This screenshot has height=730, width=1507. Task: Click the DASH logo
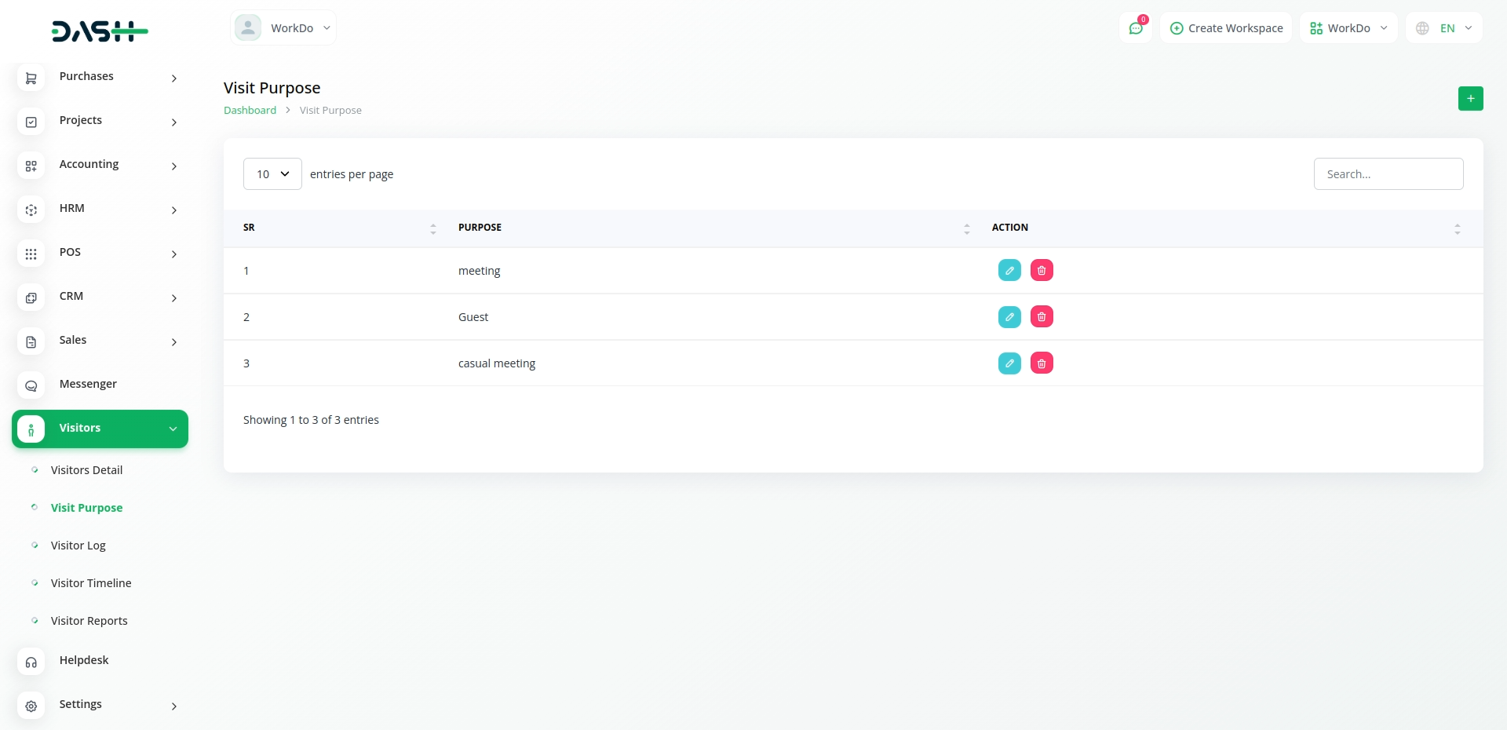tap(100, 31)
